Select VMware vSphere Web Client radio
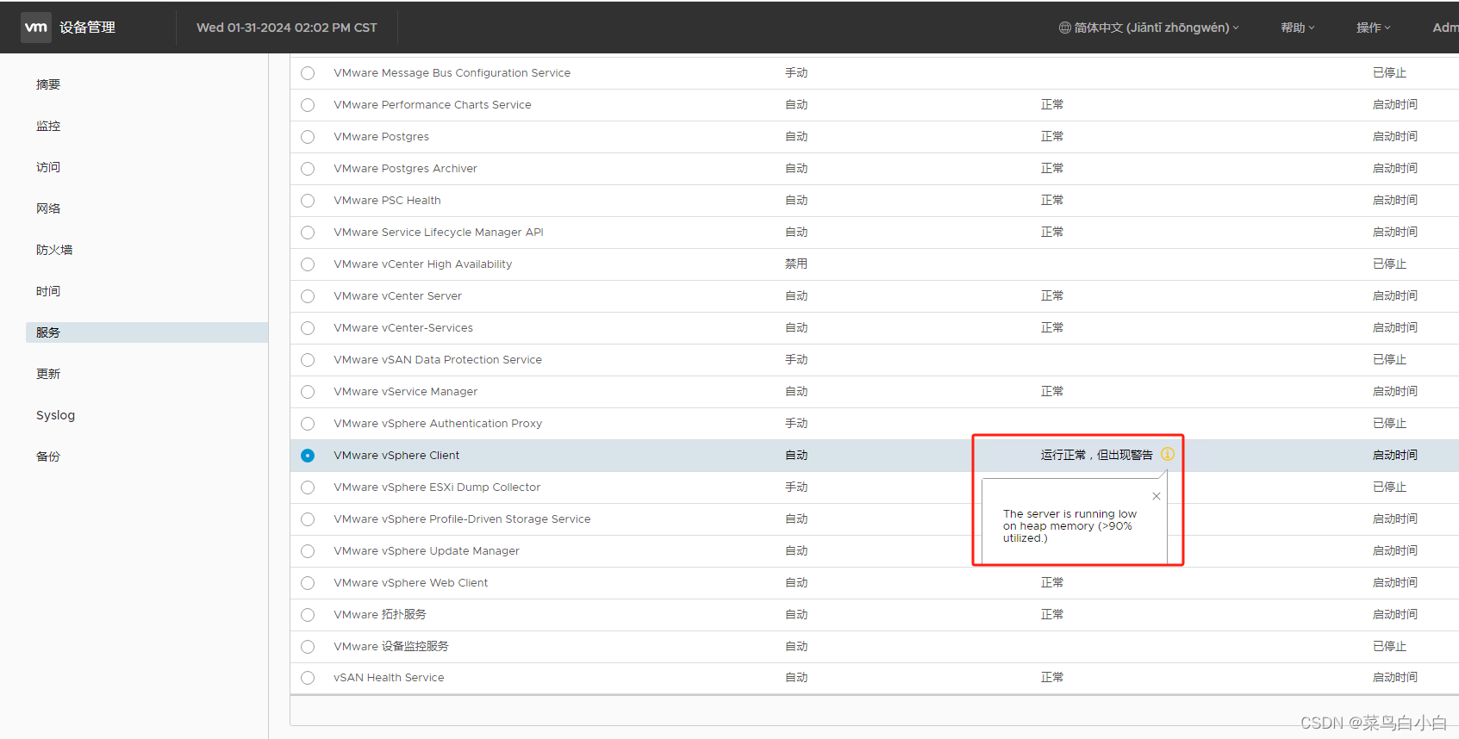The width and height of the screenshot is (1459, 739). click(x=308, y=583)
